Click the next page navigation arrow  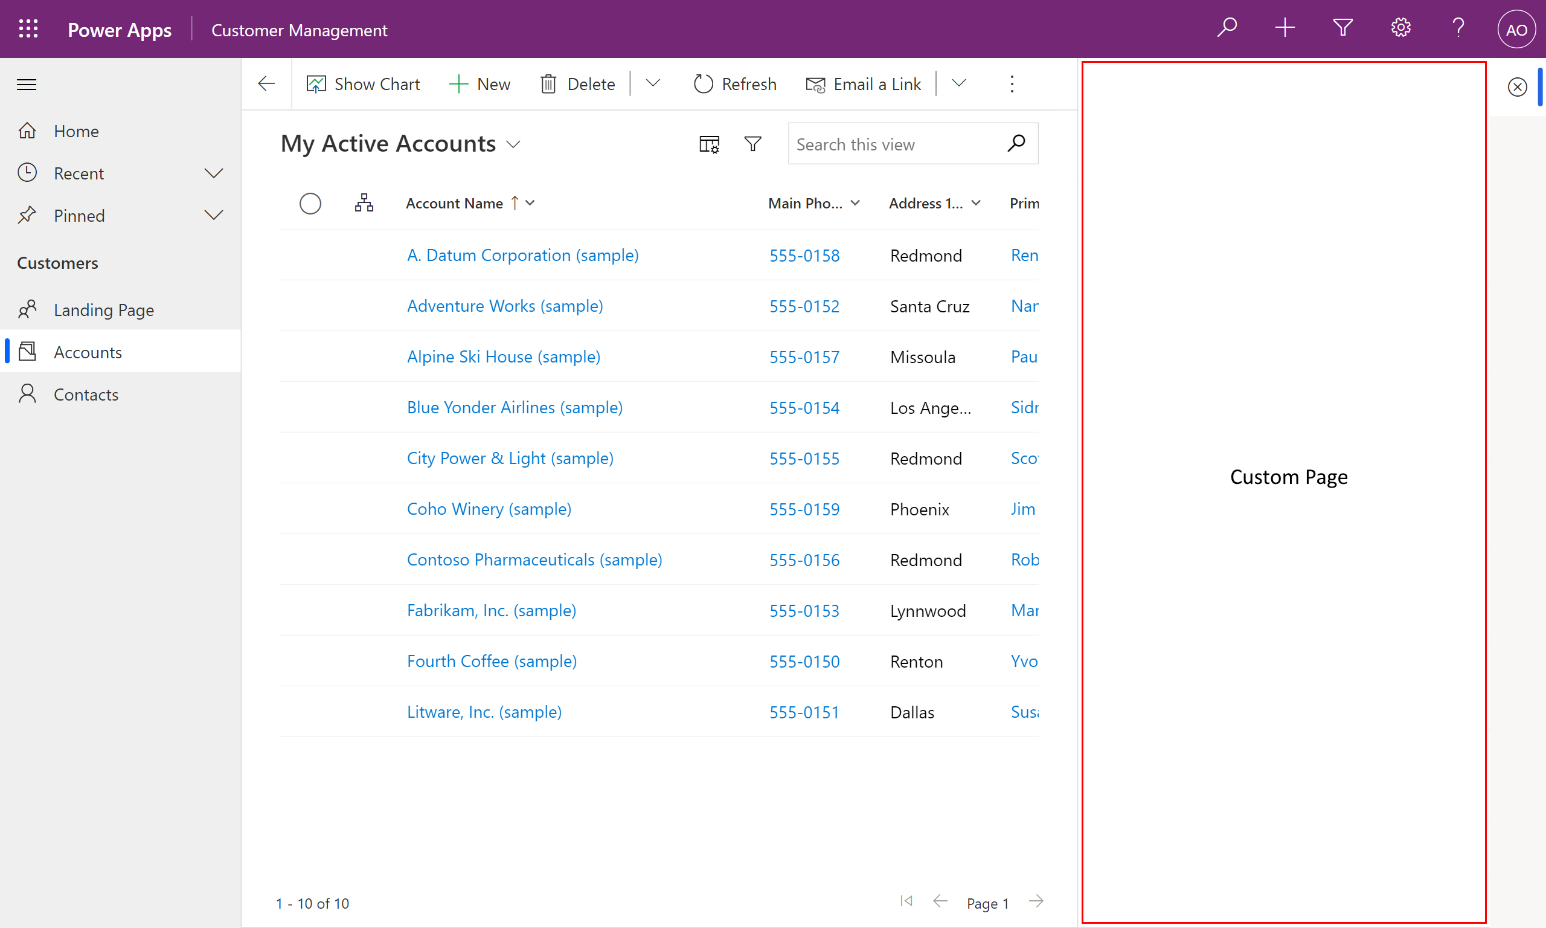click(x=1037, y=901)
